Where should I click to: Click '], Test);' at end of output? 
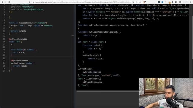[x=83, y=85]
